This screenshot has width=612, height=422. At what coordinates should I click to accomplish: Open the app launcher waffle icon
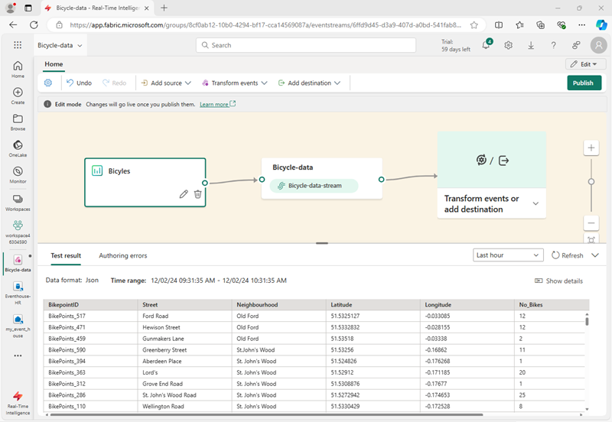(18, 45)
